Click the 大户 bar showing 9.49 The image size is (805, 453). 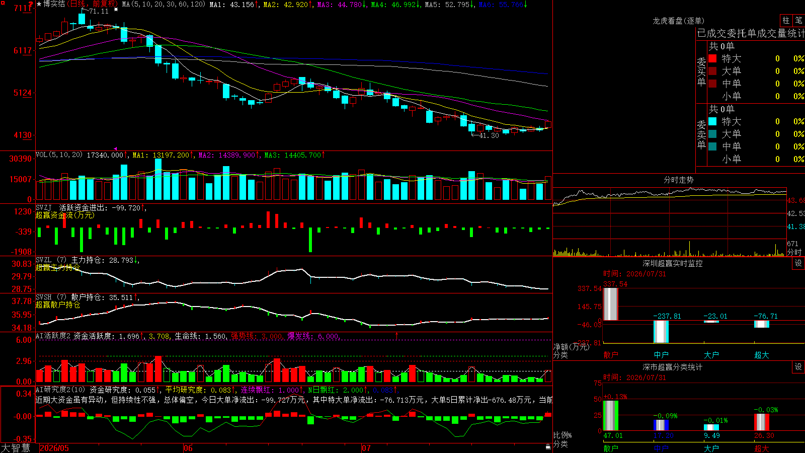pos(711,428)
